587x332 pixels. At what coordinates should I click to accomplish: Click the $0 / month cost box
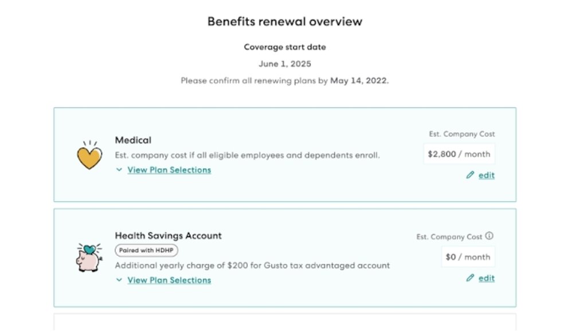point(468,257)
